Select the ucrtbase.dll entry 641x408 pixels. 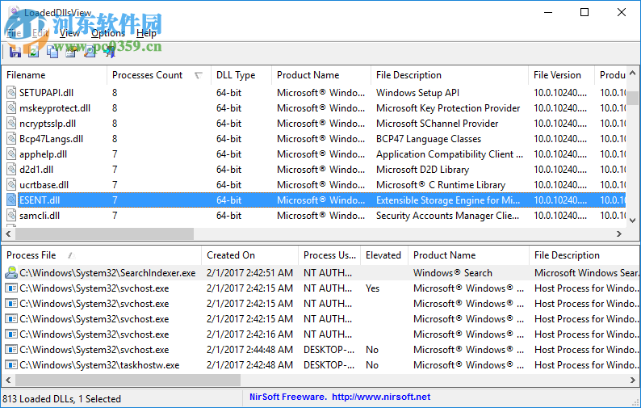coord(44,184)
